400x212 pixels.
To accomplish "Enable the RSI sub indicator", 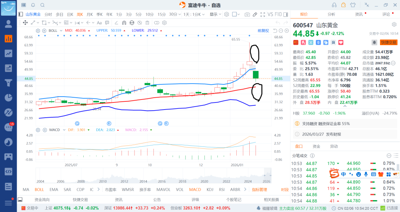I will click(x=222, y=189).
